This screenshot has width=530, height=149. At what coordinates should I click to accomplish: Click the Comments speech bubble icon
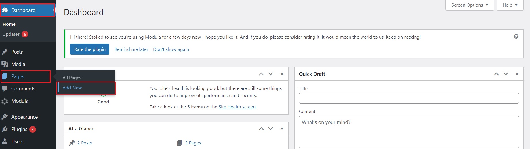tap(5, 89)
